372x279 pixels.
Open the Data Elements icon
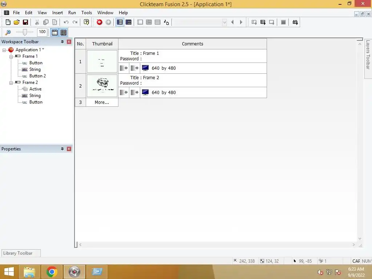166,22
